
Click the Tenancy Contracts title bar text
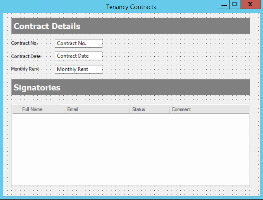pyautogui.click(x=131, y=7)
